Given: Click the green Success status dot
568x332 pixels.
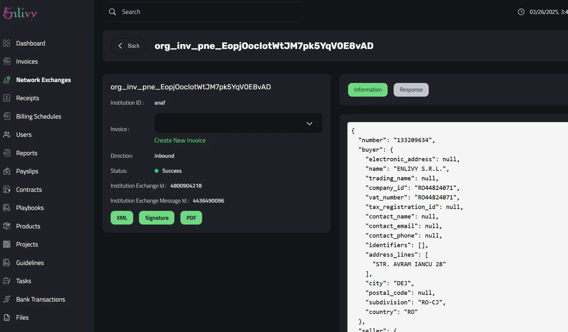Looking at the screenshot, I should 157,171.
